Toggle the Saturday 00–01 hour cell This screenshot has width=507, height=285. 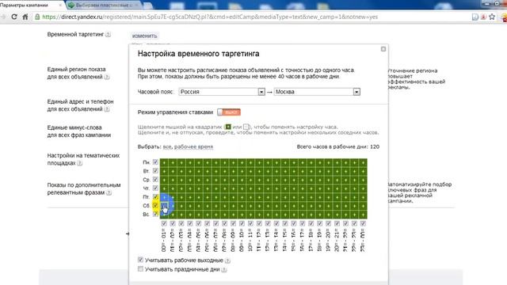(x=164, y=206)
